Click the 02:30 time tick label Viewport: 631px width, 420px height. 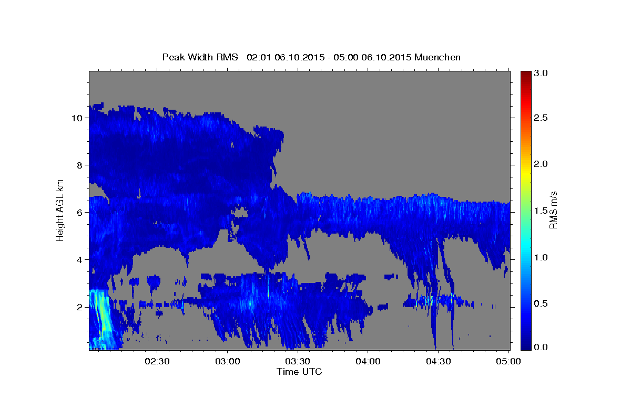pos(157,361)
